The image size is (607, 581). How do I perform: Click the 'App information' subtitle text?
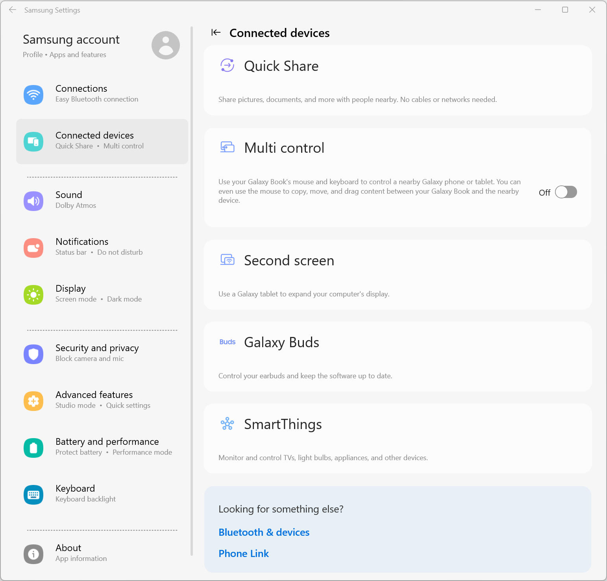[x=81, y=559]
